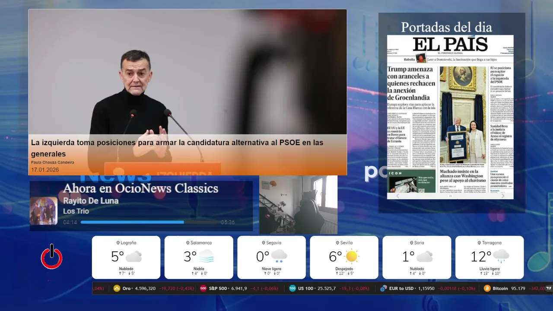Click the Segovia location label
The height and width of the screenshot is (311, 553).
click(271, 243)
